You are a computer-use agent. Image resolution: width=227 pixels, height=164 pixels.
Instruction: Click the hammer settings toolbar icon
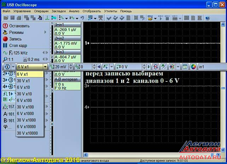40,18
